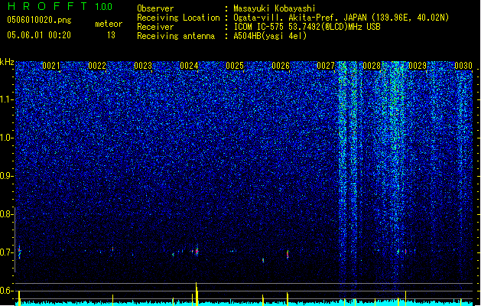Image resolution: width=481 pixels, height=306 pixels.
Task: Click the 0024 time marker
Action: (189, 66)
